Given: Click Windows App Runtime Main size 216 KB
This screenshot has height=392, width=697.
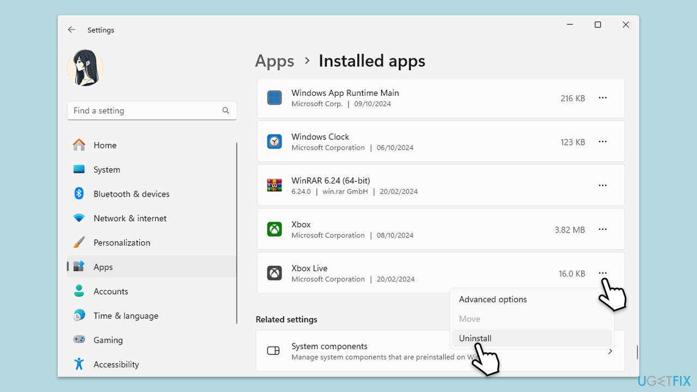Looking at the screenshot, I should click(x=573, y=99).
